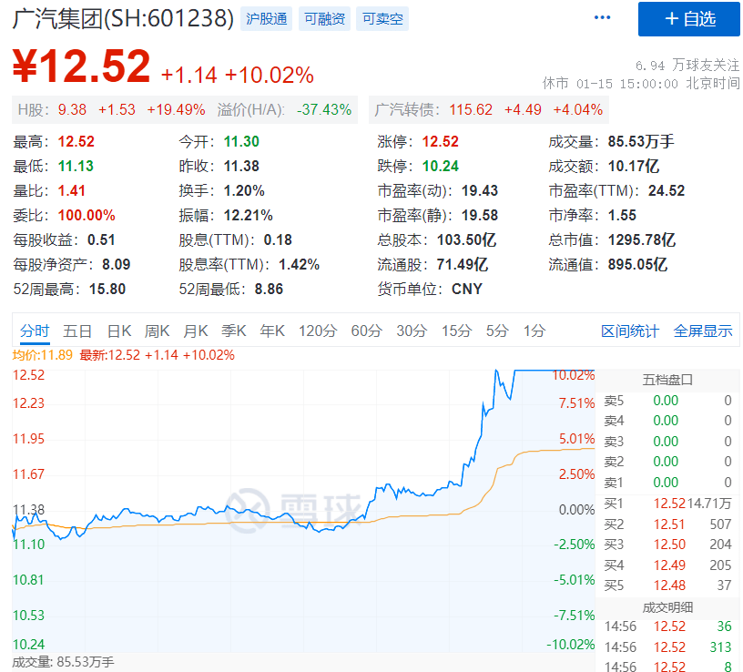Open the 沪股通 tag beside the stock name
The image size is (743, 672).
coord(265,17)
